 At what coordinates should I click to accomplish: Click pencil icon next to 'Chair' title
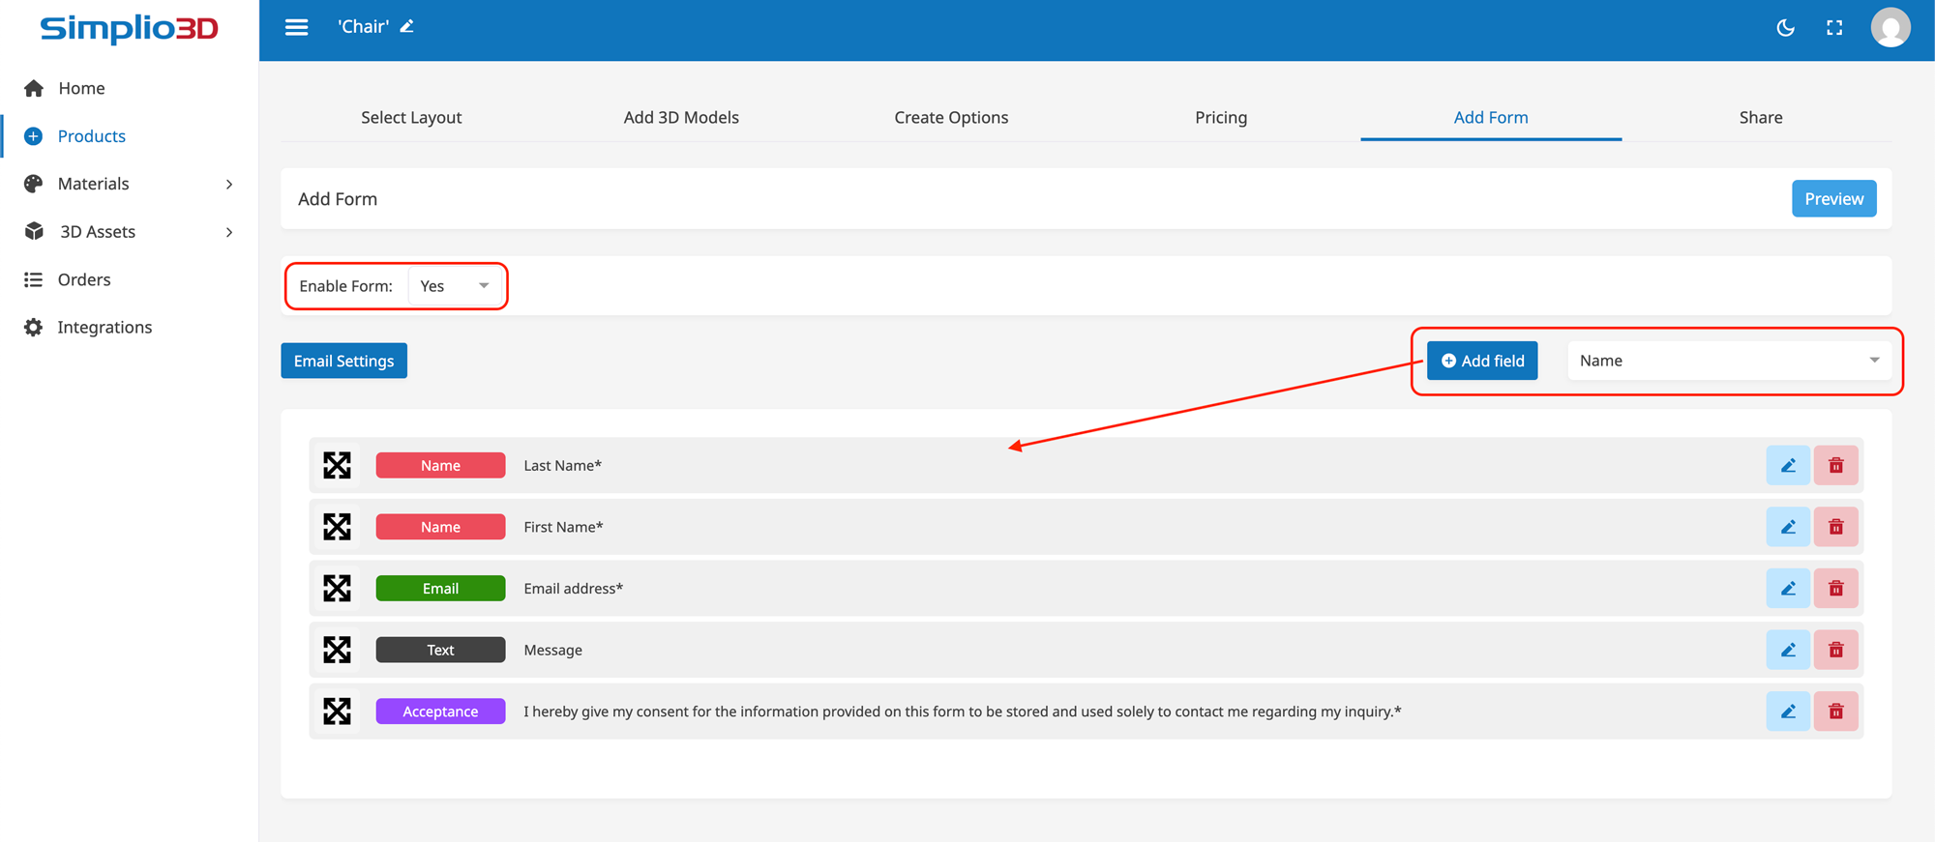coord(407,27)
